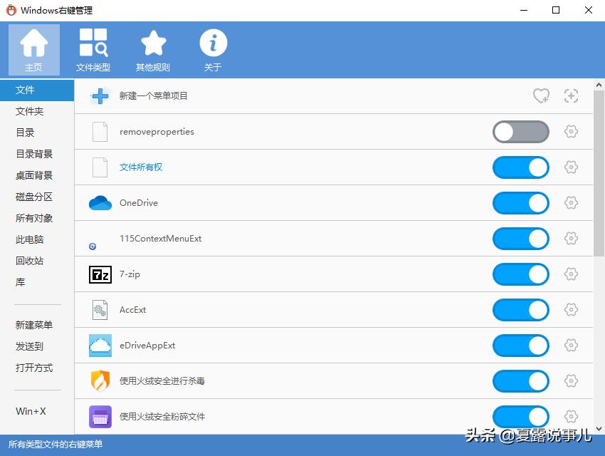Open the Win+X section
The image size is (605, 456).
(30, 410)
